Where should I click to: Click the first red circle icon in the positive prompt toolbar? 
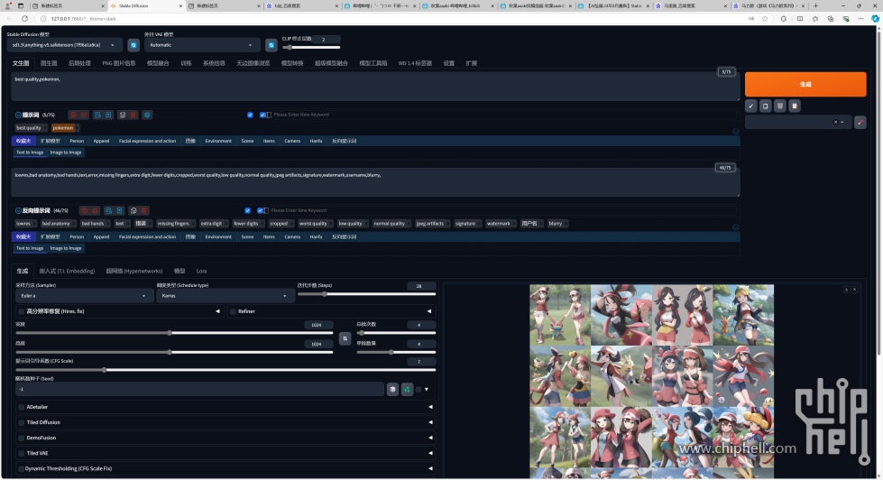[x=73, y=115]
